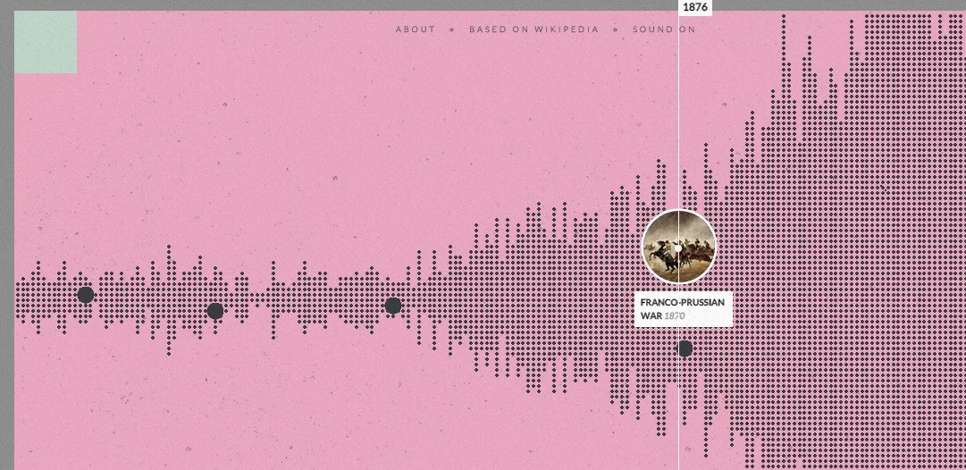Select the large event dot below Franco-Prussian label

point(685,348)
